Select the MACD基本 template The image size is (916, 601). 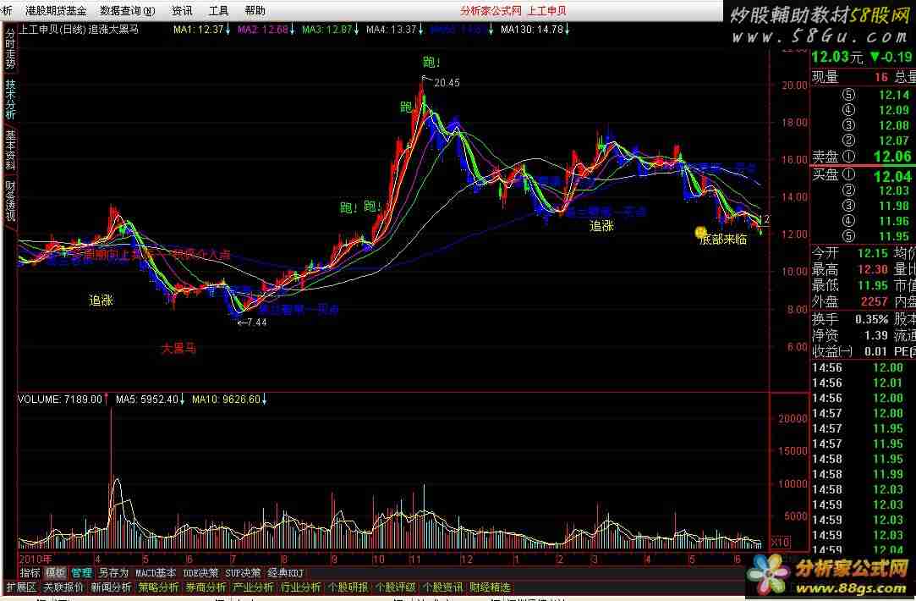point(156,573)
